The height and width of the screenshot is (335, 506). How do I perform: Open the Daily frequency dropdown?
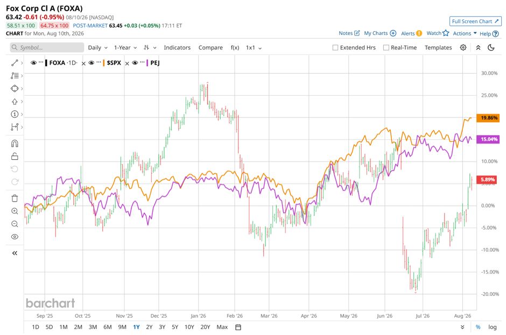(x=98, y=47)
